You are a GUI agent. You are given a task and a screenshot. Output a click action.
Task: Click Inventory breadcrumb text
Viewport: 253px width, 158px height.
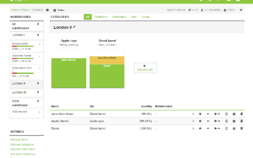38,10
